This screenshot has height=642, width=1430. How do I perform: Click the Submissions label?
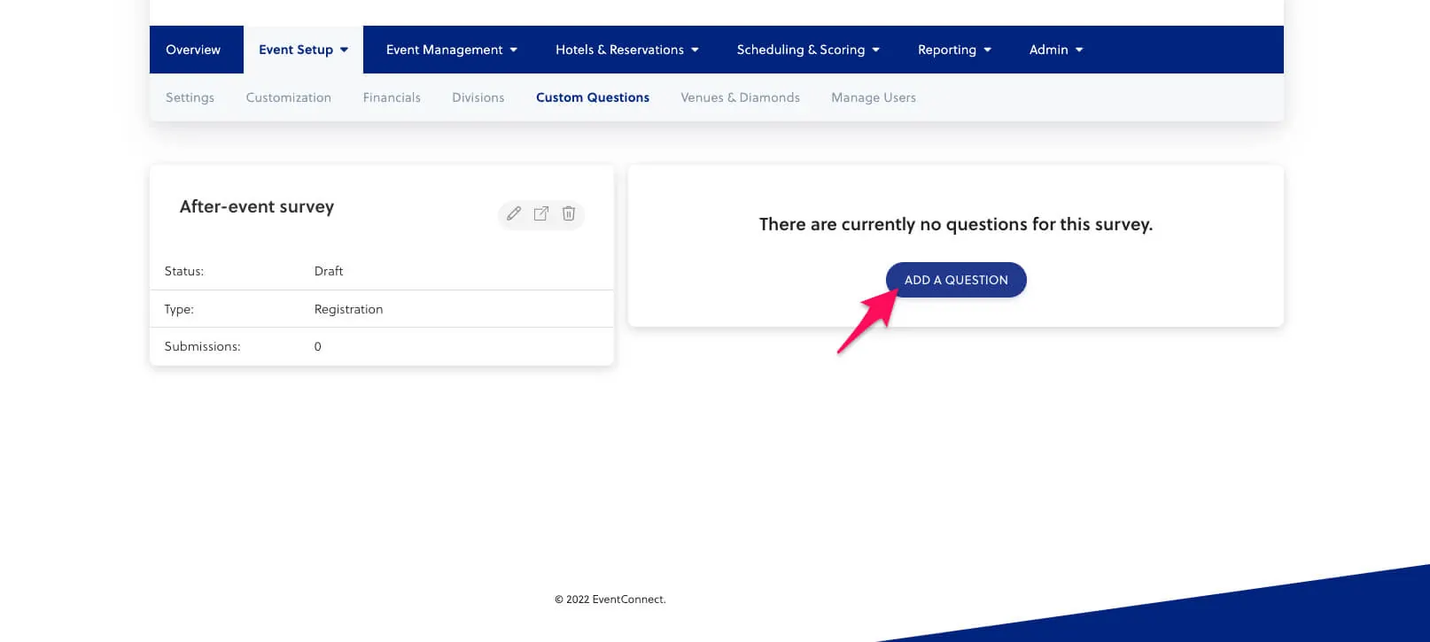tap(202, 346)
